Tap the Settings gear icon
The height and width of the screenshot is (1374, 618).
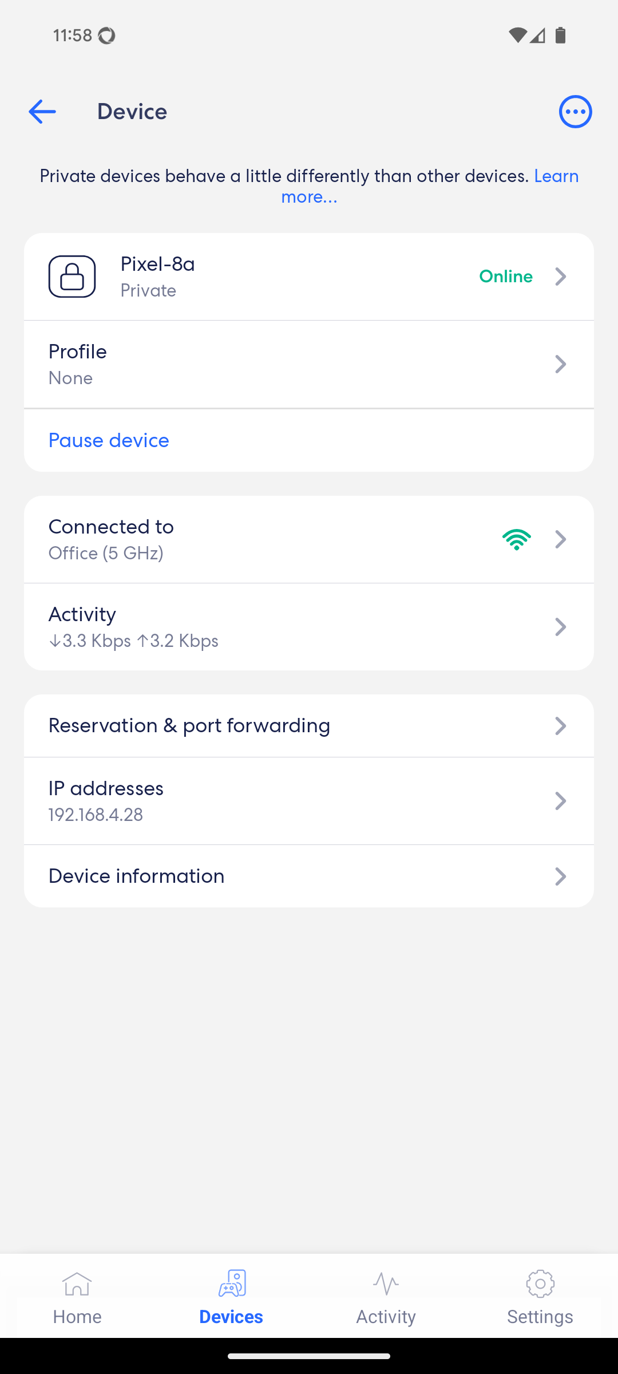tap(540, 1284)
